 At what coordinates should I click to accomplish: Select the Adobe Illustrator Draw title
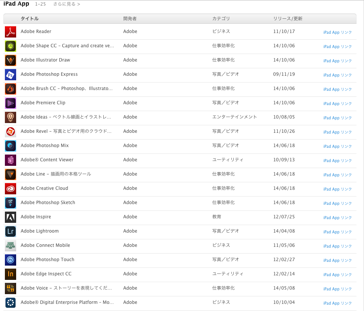pyautogui.click(x=45, y=60)
